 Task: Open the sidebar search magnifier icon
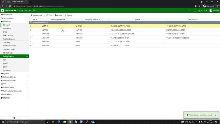14,118
